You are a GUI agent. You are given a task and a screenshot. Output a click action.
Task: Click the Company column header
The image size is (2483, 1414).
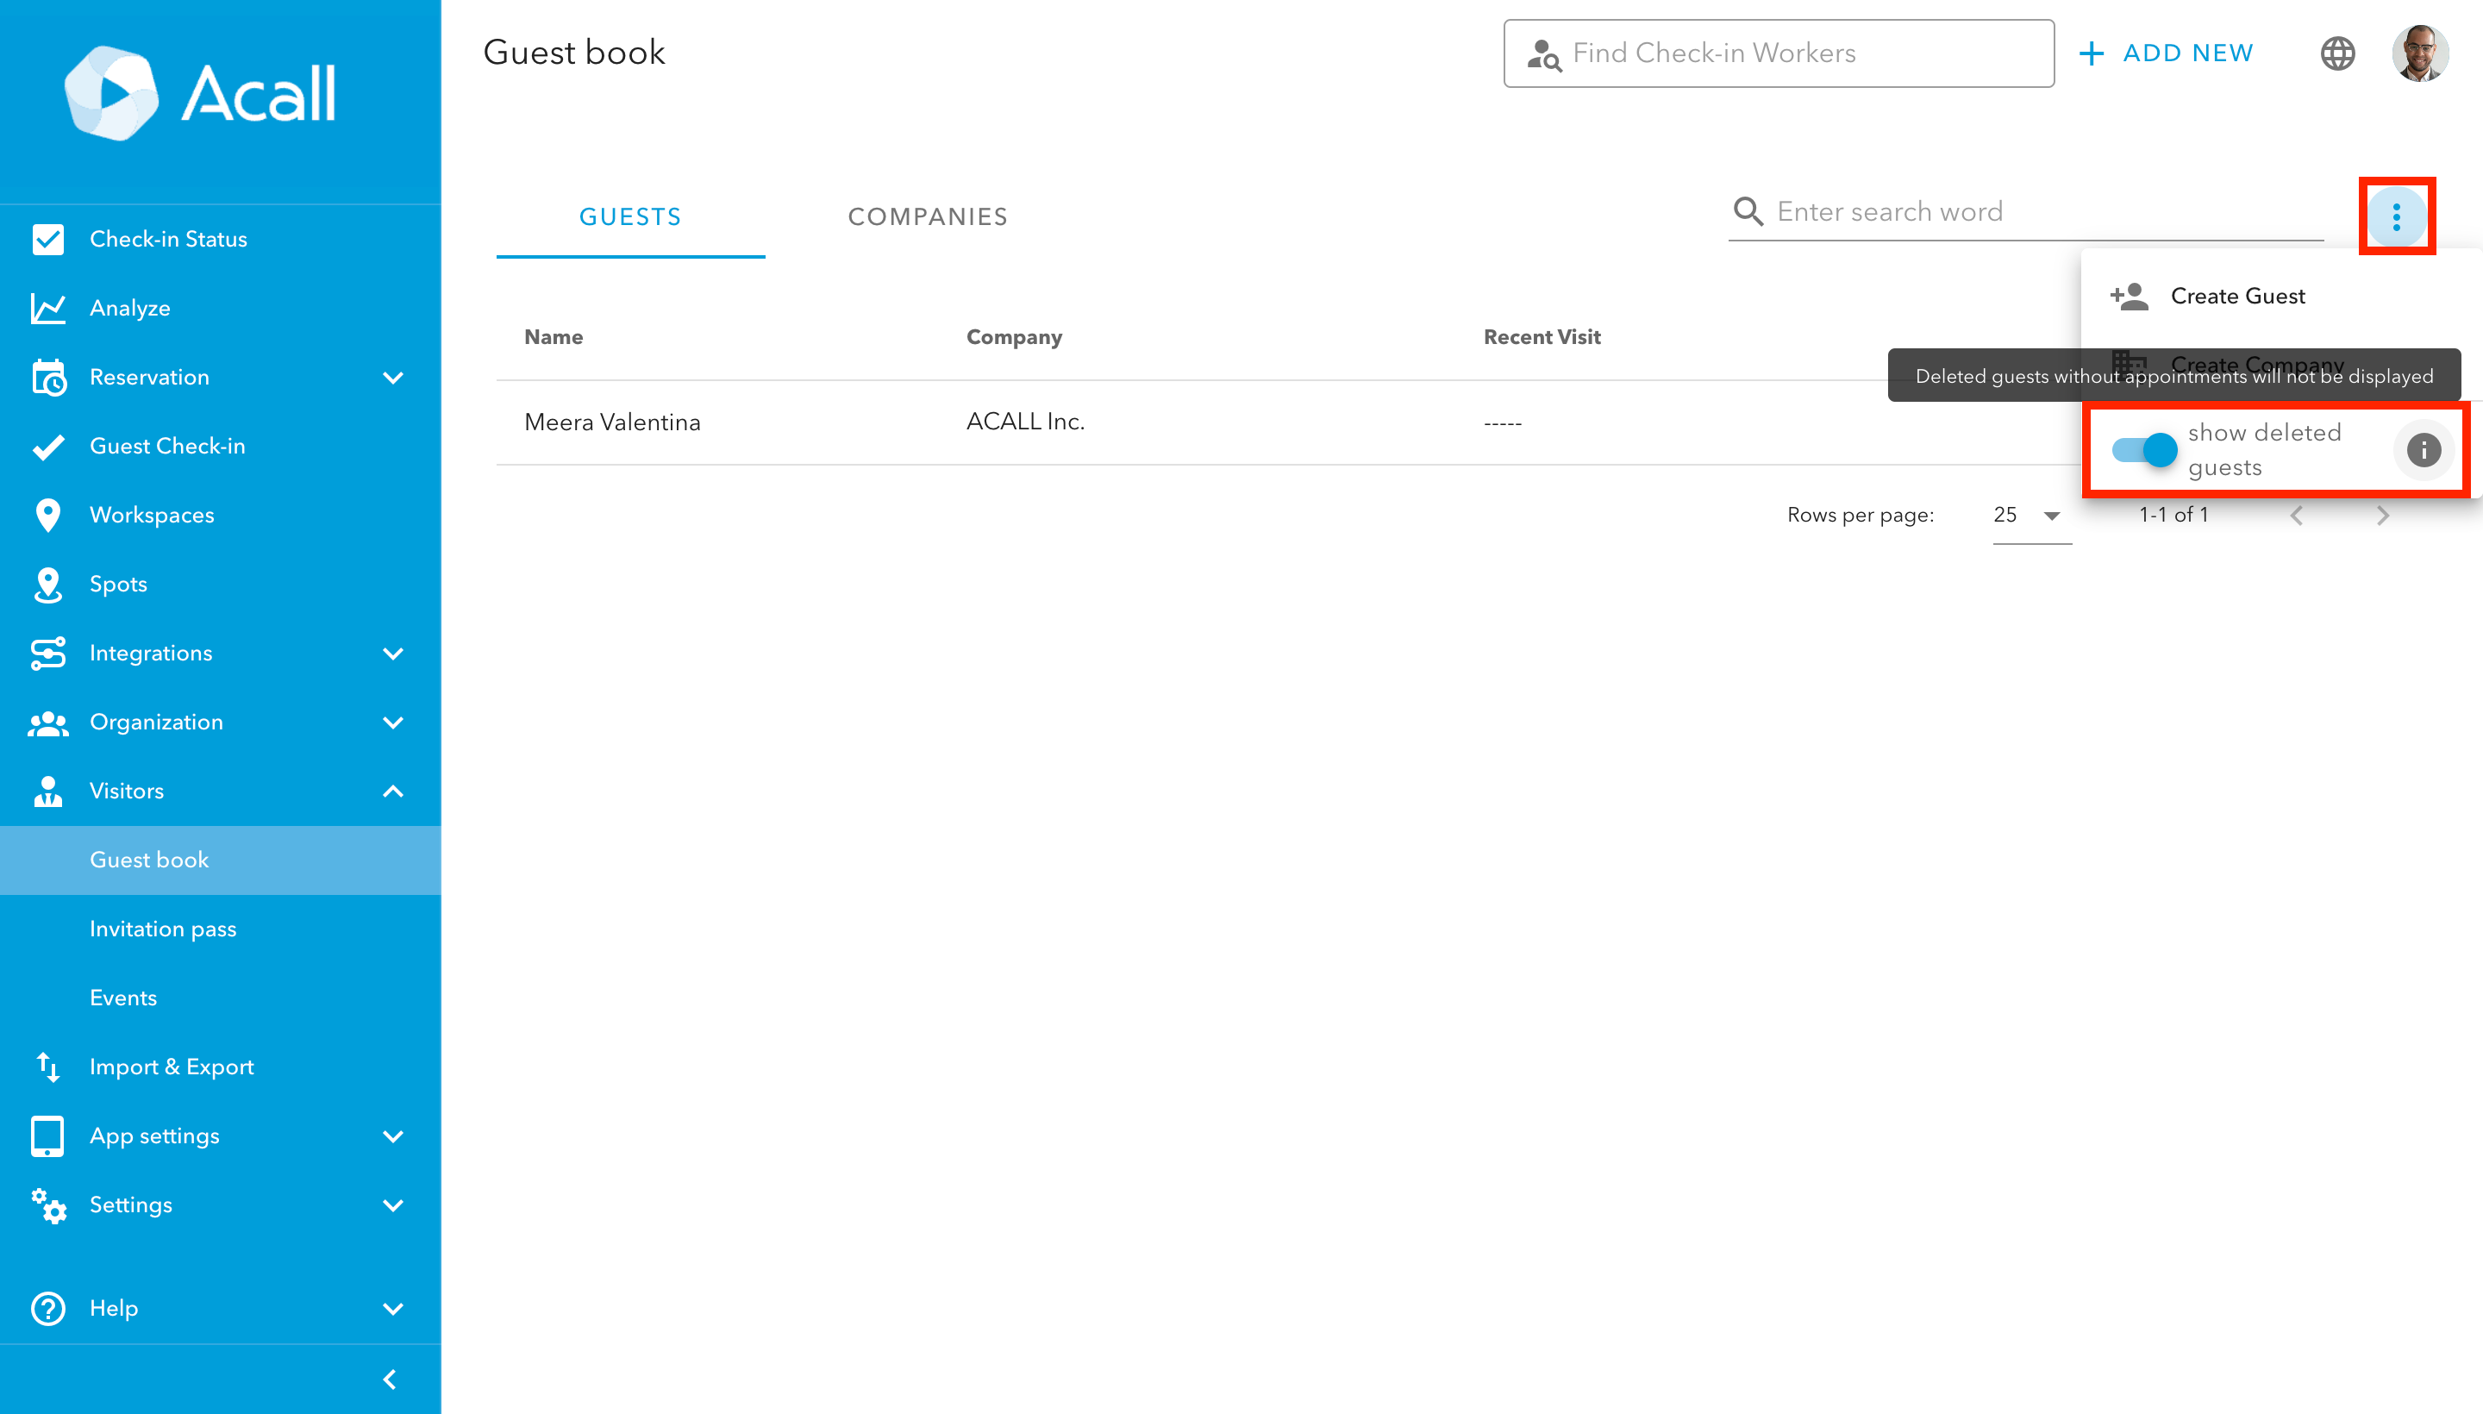[1014, 337]
